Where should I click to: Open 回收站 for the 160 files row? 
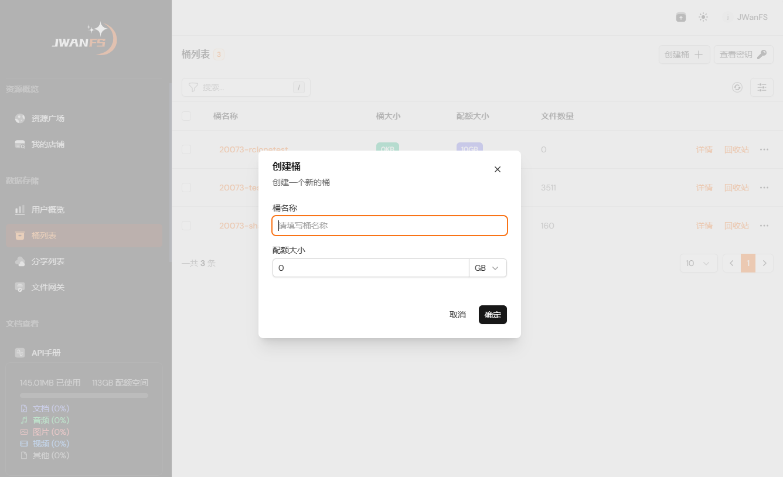point(737,226)
